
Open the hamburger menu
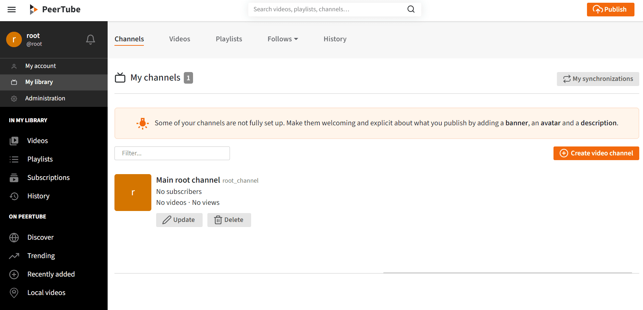11,10
